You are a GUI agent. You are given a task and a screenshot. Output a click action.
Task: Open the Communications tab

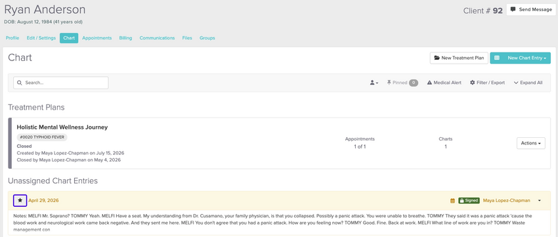click(x=157, y=38)
